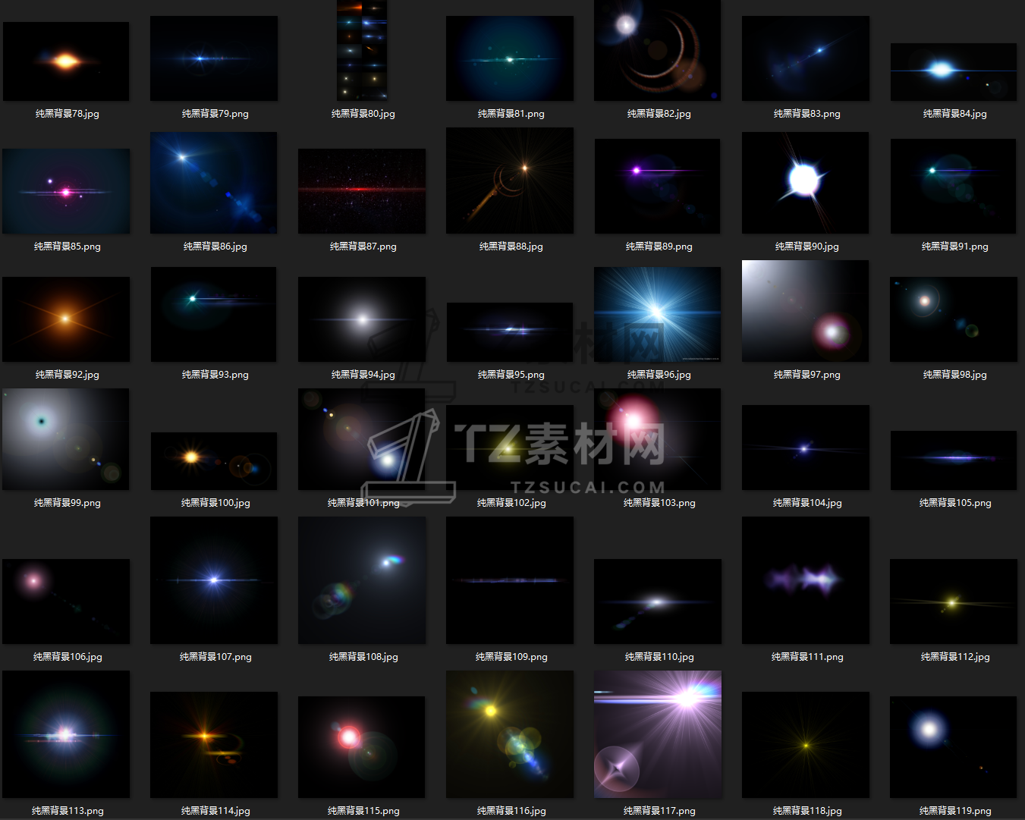Select the 纯黑背景94.jpg white glow thumbnail
The width and height of the screenshot is (1025, 820).
(x=362, y=319)
